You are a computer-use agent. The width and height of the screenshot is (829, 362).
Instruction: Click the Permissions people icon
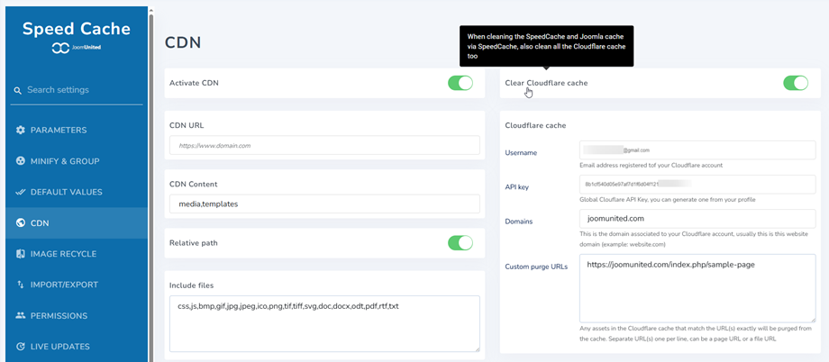tap(21, 316)
